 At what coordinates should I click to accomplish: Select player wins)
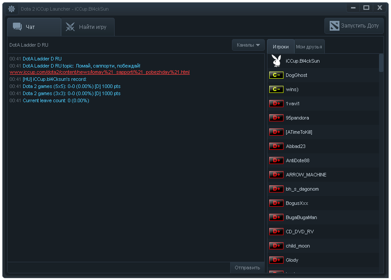[x=323, y=89]
